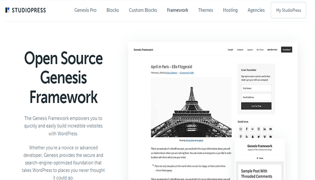Select the Medium social icon
315x180 pixels.
pos(270,129)
